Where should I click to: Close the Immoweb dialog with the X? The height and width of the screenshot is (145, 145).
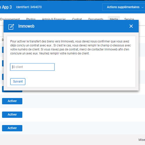pyautogui.click(x=131, y=26)
